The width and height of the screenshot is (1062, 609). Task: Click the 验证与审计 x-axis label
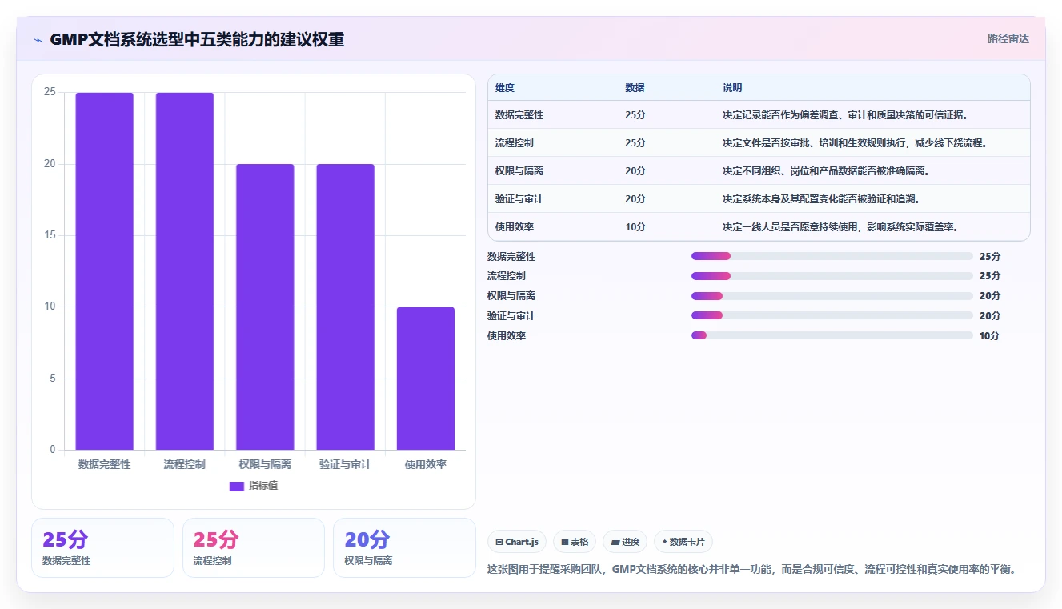[x=345, y=464]
